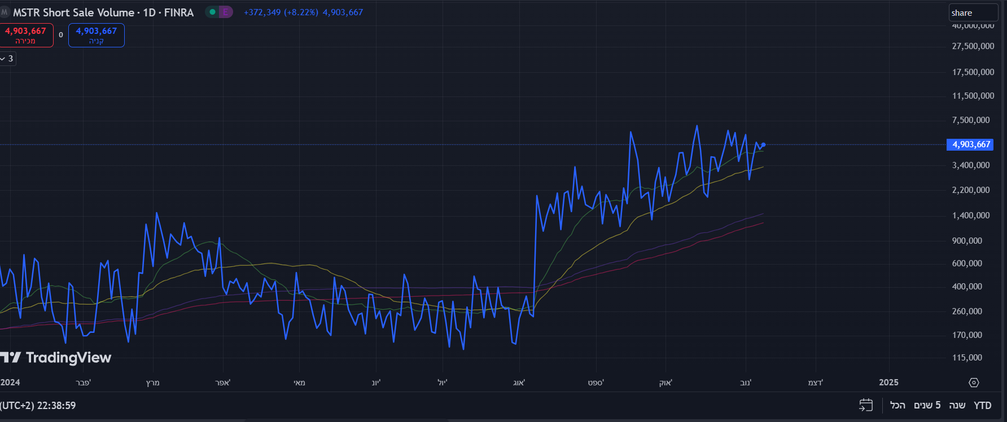
Task: Click the ספט' label on the time axis
Action: point(596,383)
